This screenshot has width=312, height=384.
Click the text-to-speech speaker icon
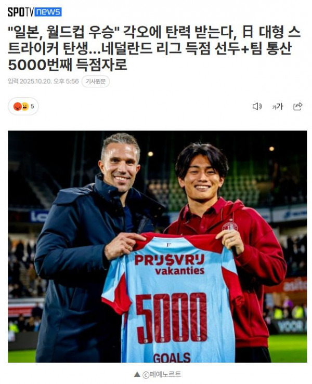coord(257,107)
